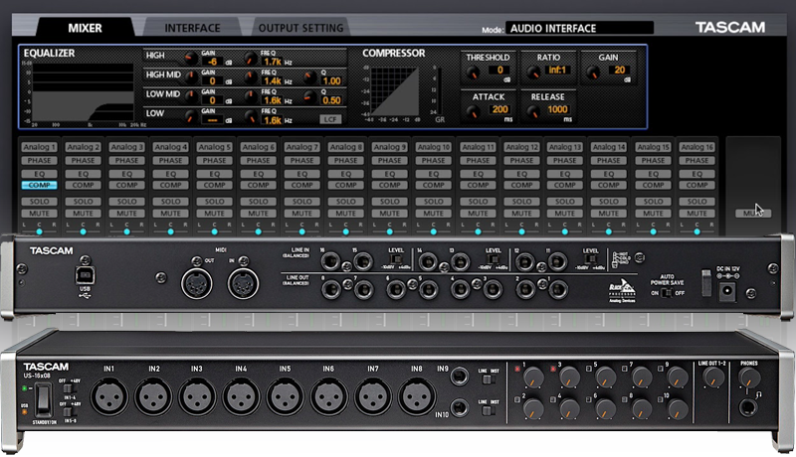Viewport: 796px width, 457px height.
Task: Click the attack value 200 ms
Action: (x=499, y=109)
